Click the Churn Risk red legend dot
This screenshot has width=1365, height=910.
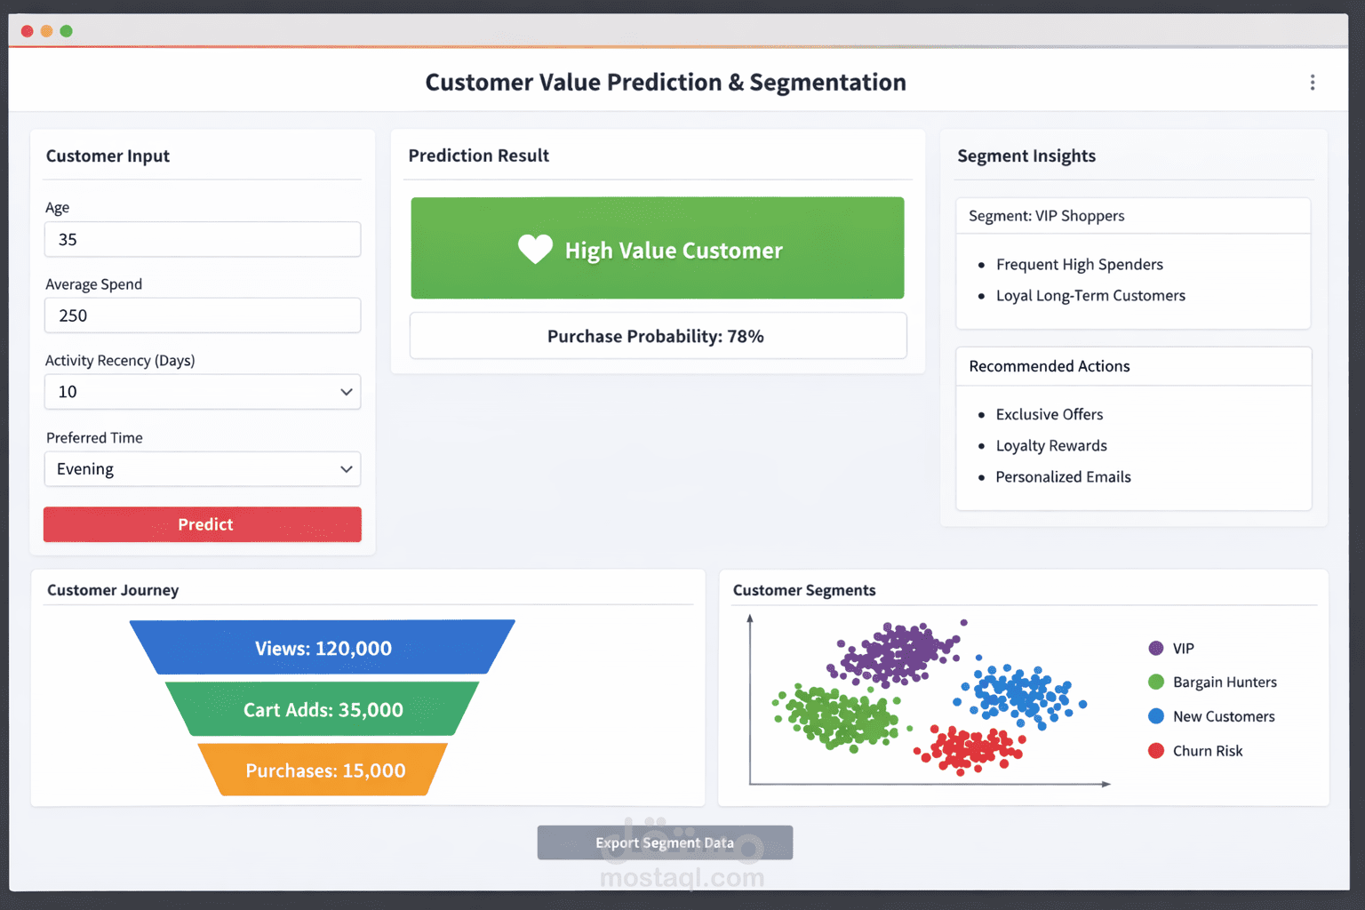click(x=1156, y=750)
